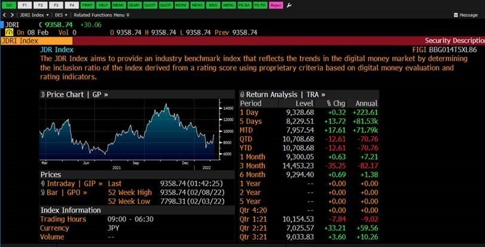
Task: Click the 14,453.23 level value
Action: pyautogui.click(x=298, y=166)
